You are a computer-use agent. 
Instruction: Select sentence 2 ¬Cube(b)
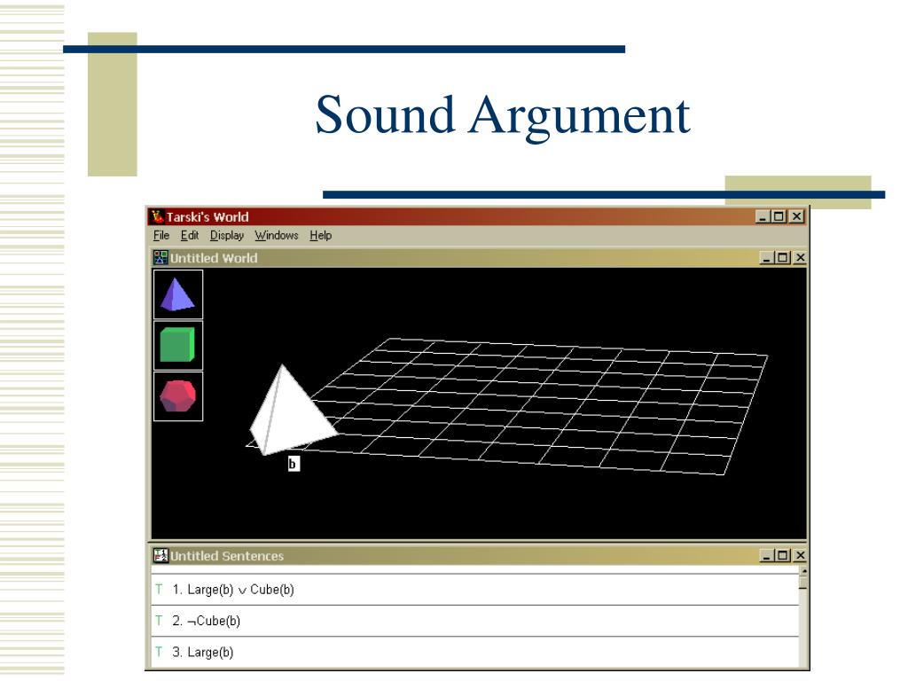pyautogui.click(x=475, y=621)
